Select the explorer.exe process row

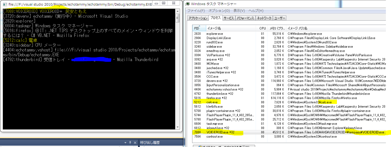tap(292, 34)
